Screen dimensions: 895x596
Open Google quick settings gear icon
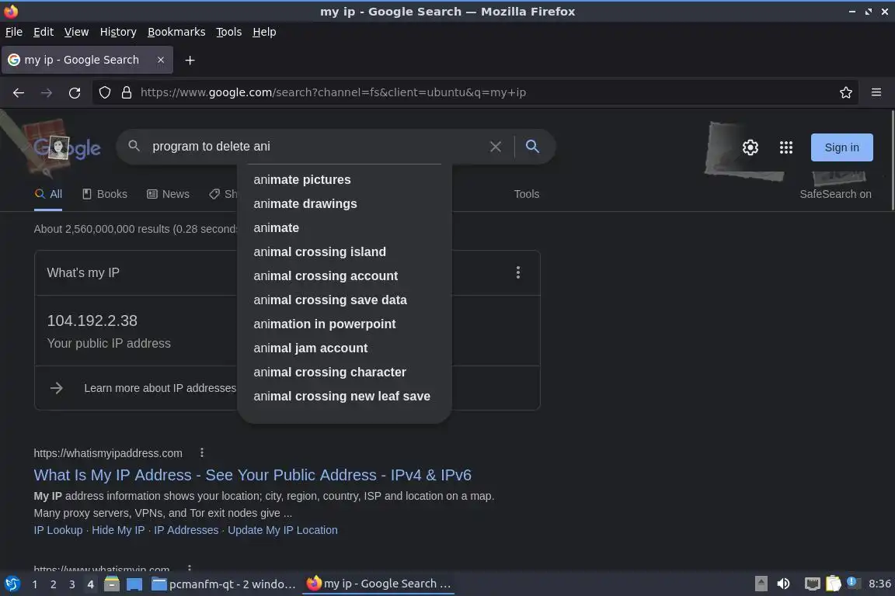750,147
